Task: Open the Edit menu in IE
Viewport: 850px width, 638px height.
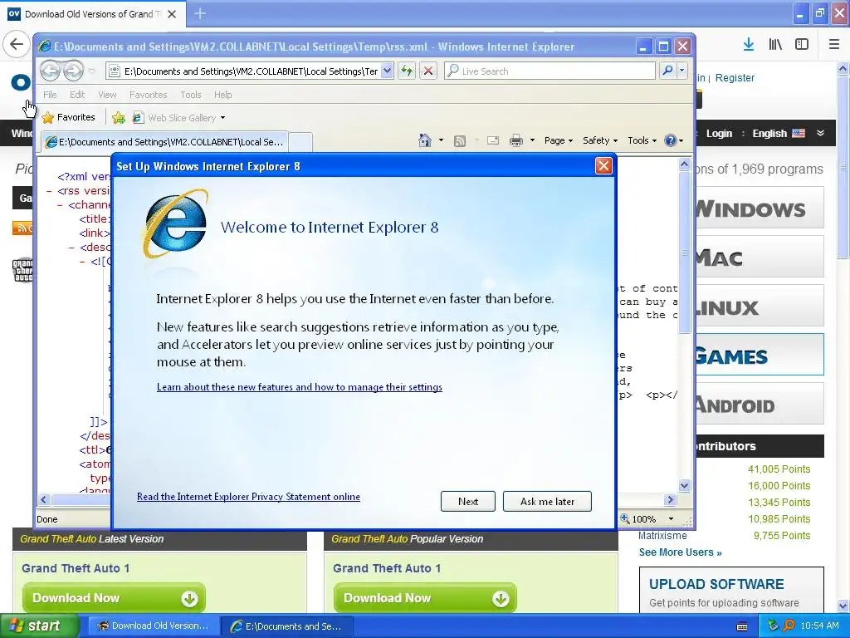Action: coord(77,95)
